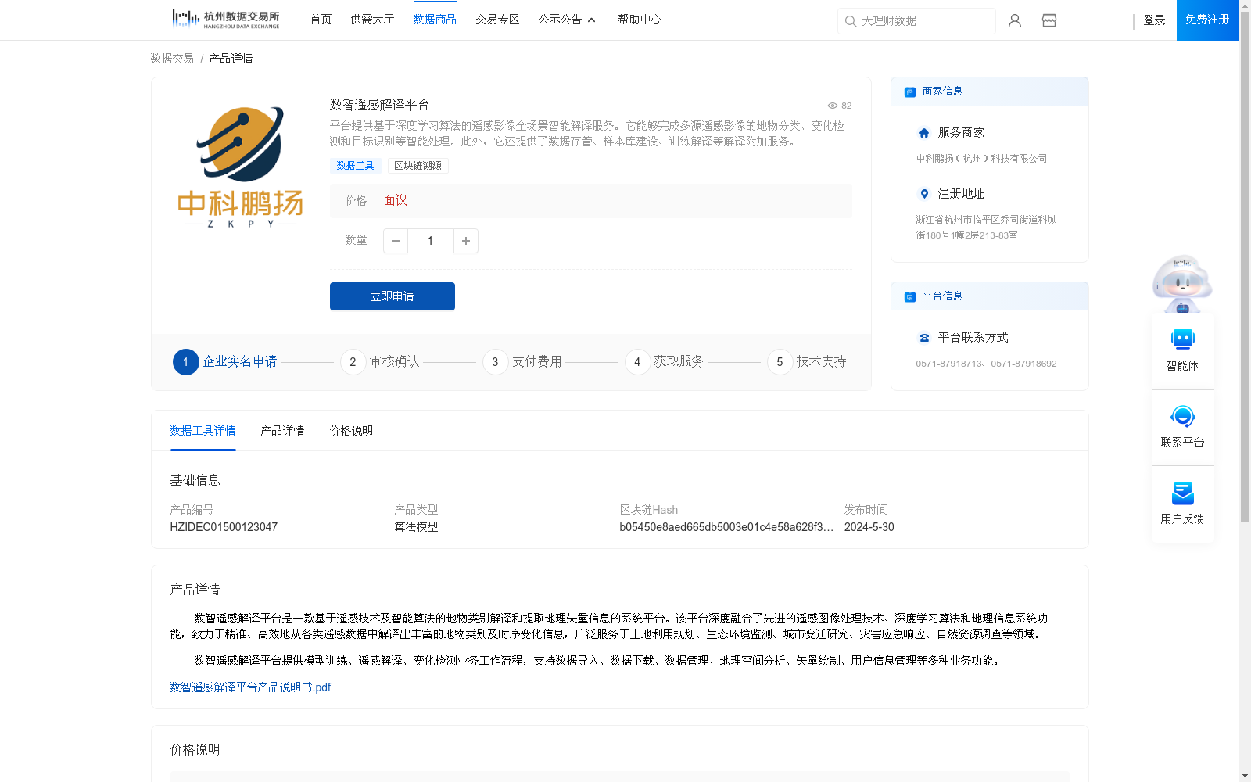
Task: Click the publish date 2024-5-30
Action: 869,527
